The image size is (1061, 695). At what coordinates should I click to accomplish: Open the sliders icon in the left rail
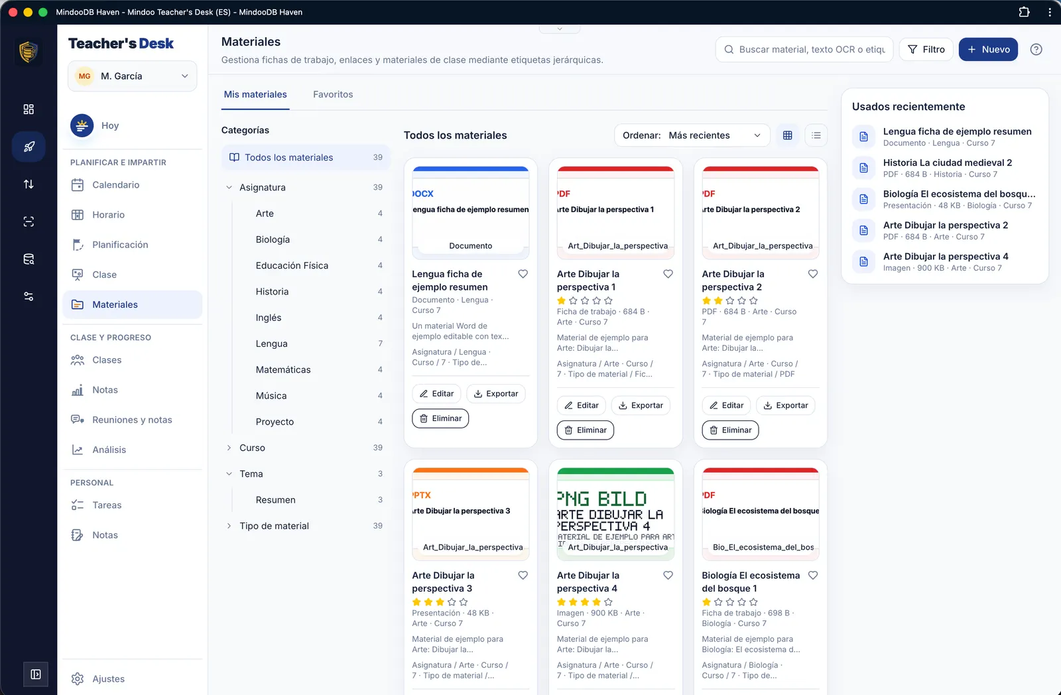click(29, 296)
